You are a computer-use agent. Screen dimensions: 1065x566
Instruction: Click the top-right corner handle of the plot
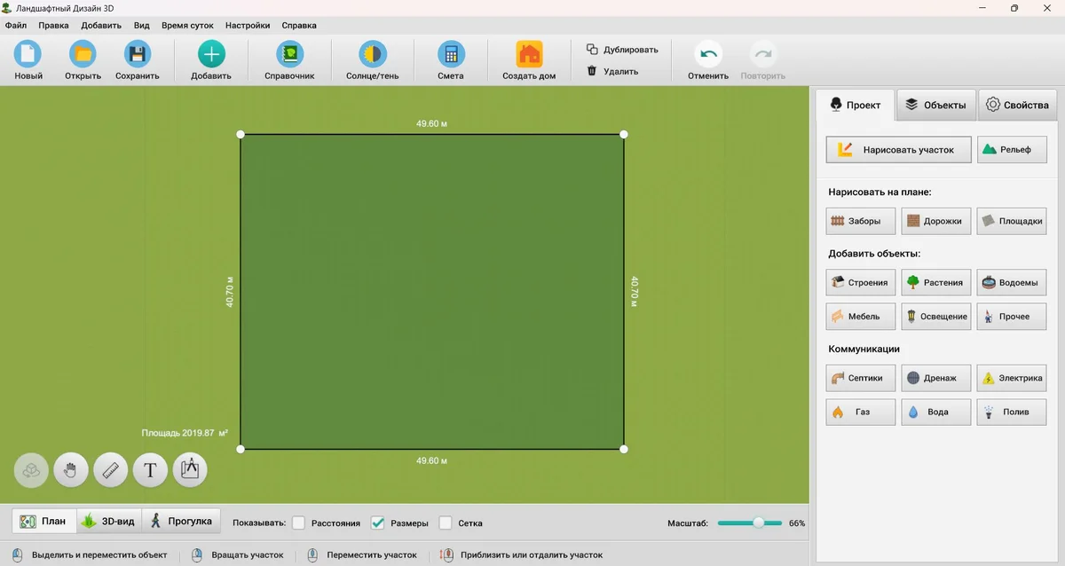click(x=624, y=135)
